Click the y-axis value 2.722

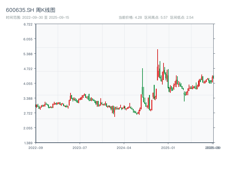[x=28, y=113]
